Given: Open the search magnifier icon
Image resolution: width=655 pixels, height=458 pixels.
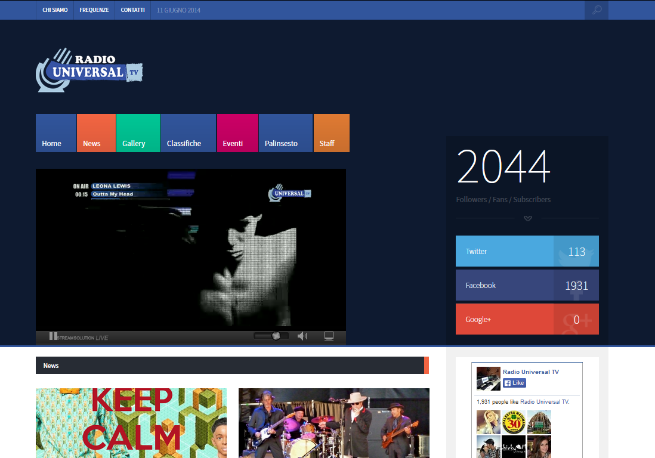Looking at the screenshot, I should pyautogui.click(x=597, y=10).
